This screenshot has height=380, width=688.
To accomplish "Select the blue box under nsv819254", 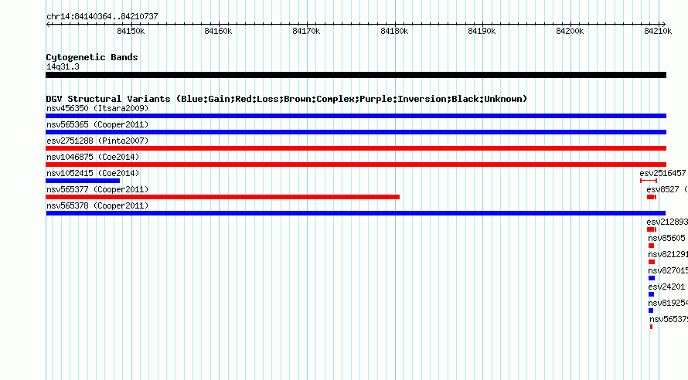I will point(651,310).
